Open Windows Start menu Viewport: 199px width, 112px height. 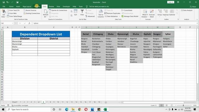pyautogui.click(x=3, y=110)
